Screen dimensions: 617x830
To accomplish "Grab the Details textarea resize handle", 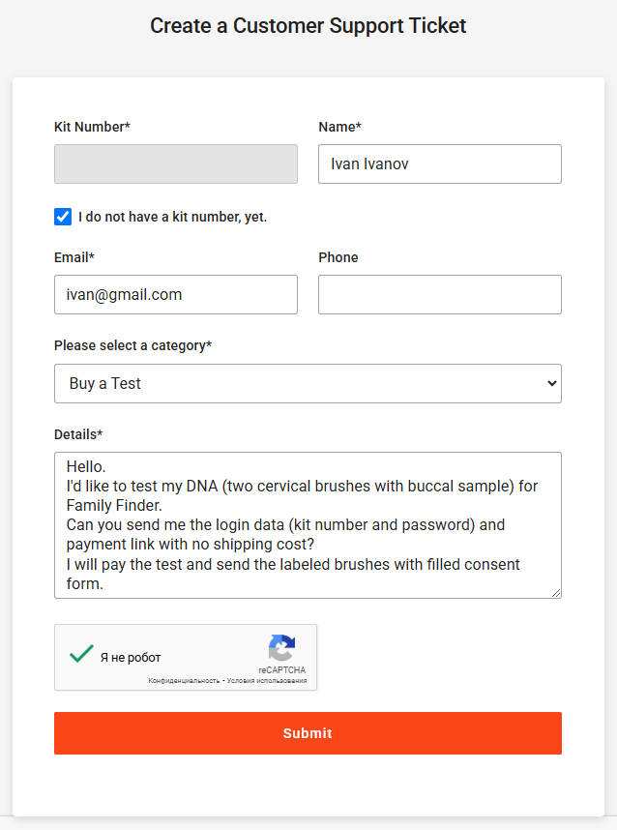I will coord(556,593).
